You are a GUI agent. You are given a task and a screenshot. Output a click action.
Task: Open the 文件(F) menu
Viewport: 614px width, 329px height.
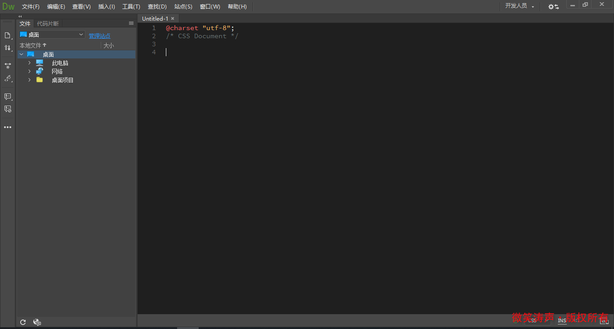point(31,7)
